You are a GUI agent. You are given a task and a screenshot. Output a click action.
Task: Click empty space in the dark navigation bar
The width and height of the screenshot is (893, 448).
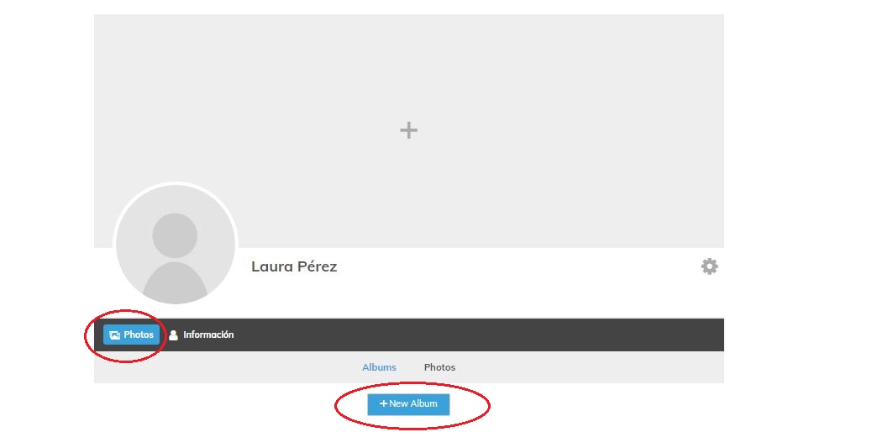point(478,335)
